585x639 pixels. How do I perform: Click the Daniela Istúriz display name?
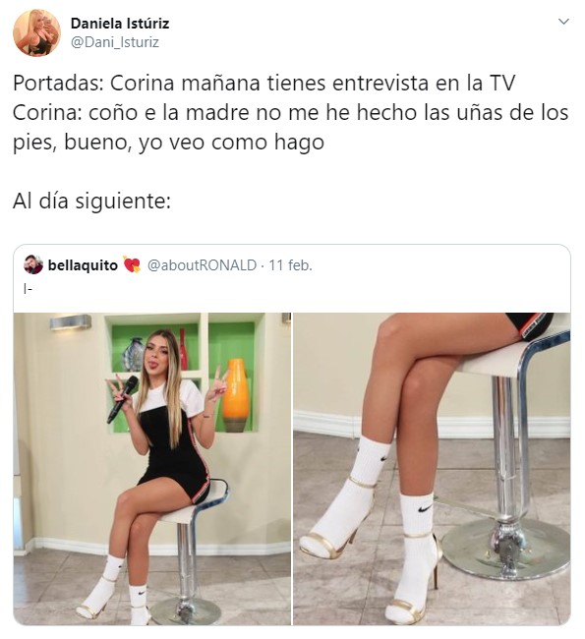coord(120,24)
